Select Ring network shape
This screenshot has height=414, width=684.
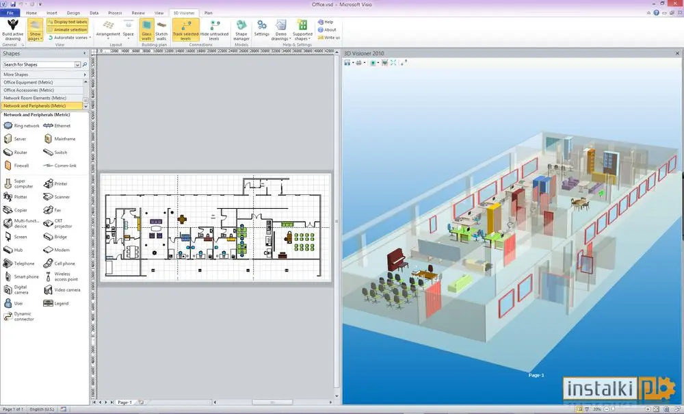21,126
